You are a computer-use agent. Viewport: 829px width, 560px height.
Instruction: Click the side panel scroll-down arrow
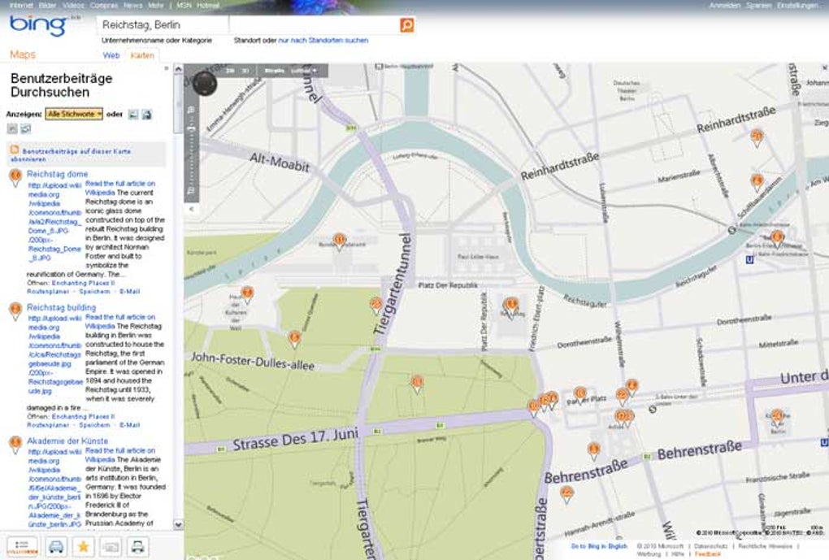(178, 524)
